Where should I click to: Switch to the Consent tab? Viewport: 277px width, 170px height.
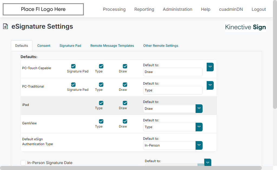44,46
